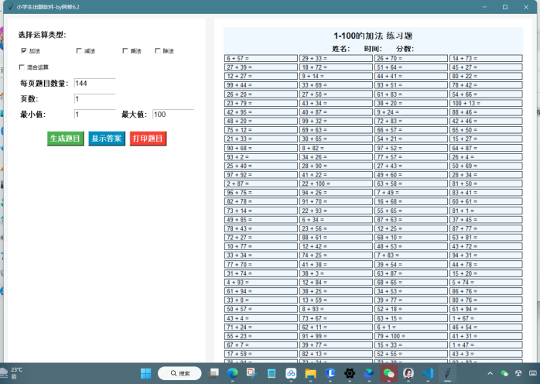Check the 乘法 multiplication option
Screen dimensions: 540x384
(125, 51)
